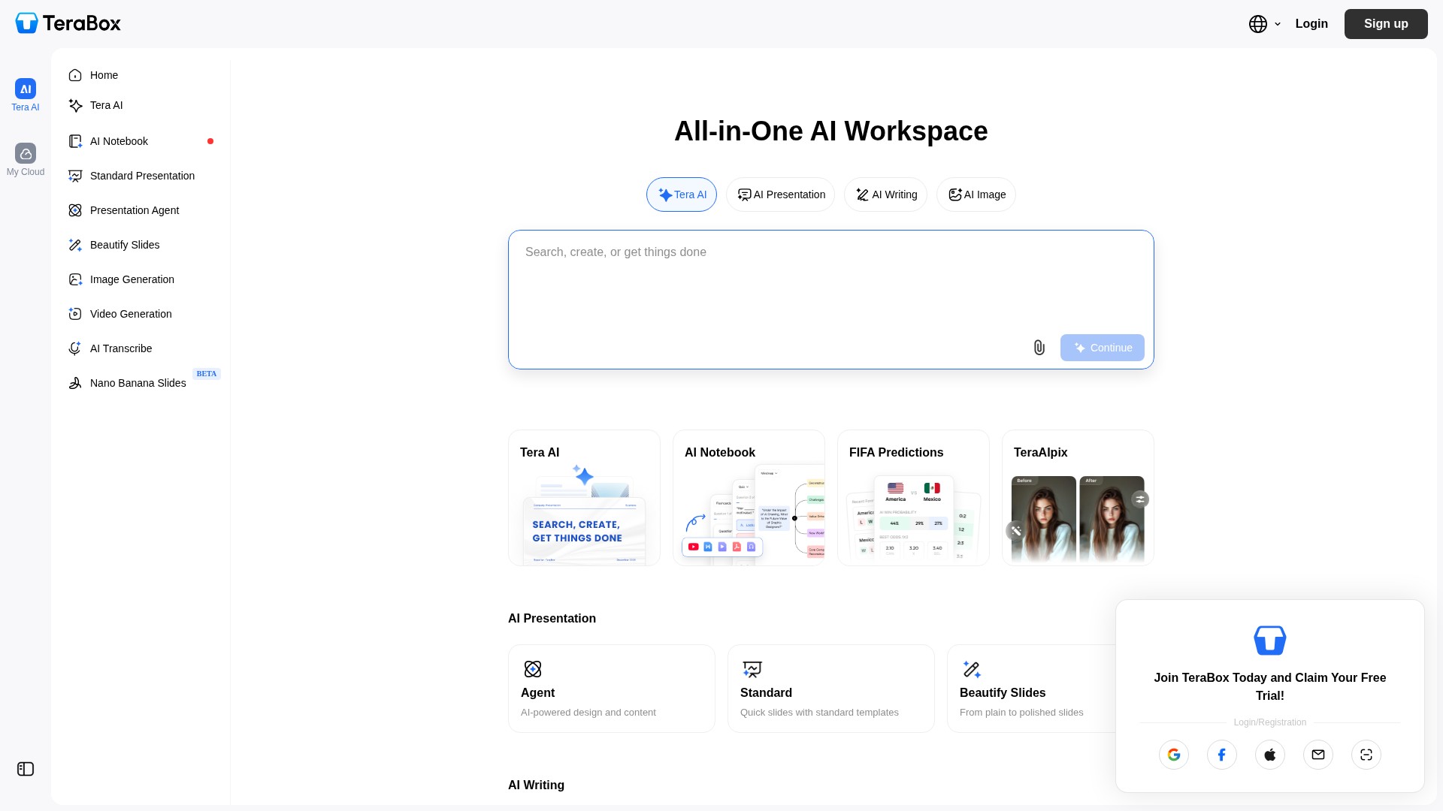
Task: Click the Standard card presentation icon
Action: coord(752,669)
